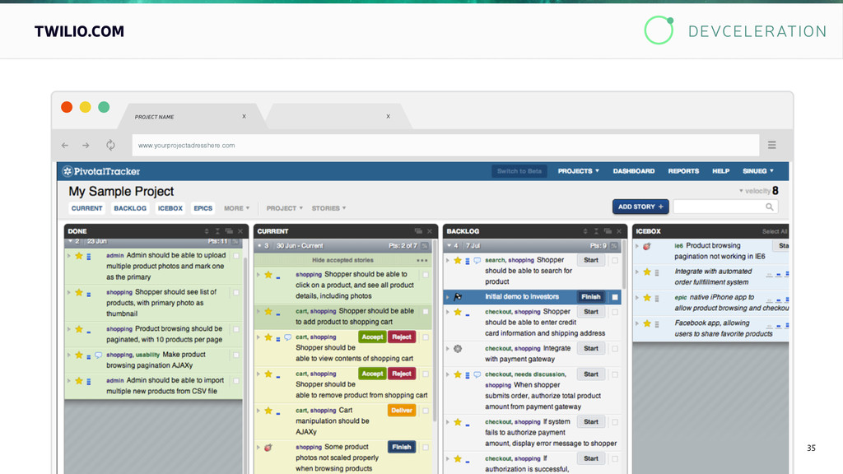This screenshot has width=843, height=474.
Task: Click the search magnifier icon
Action: [770, 207]
